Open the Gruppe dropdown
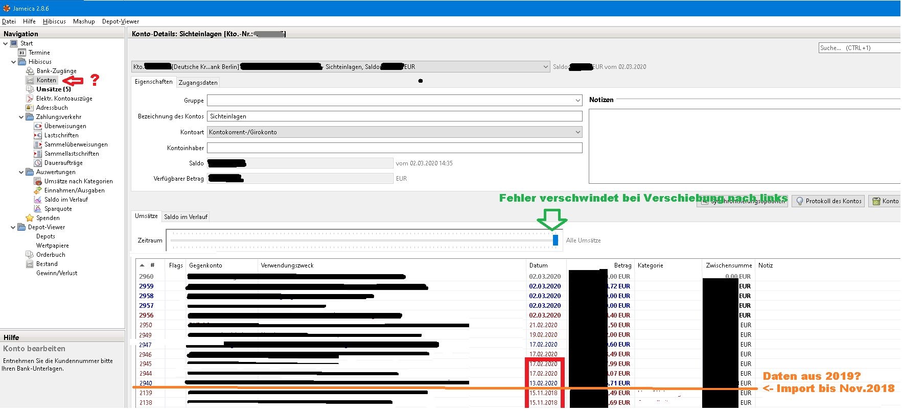Image resolution: width=902 pixels, height=414 pixels. [577, 101]
